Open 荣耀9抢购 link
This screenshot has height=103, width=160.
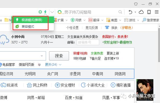(80, 53)
